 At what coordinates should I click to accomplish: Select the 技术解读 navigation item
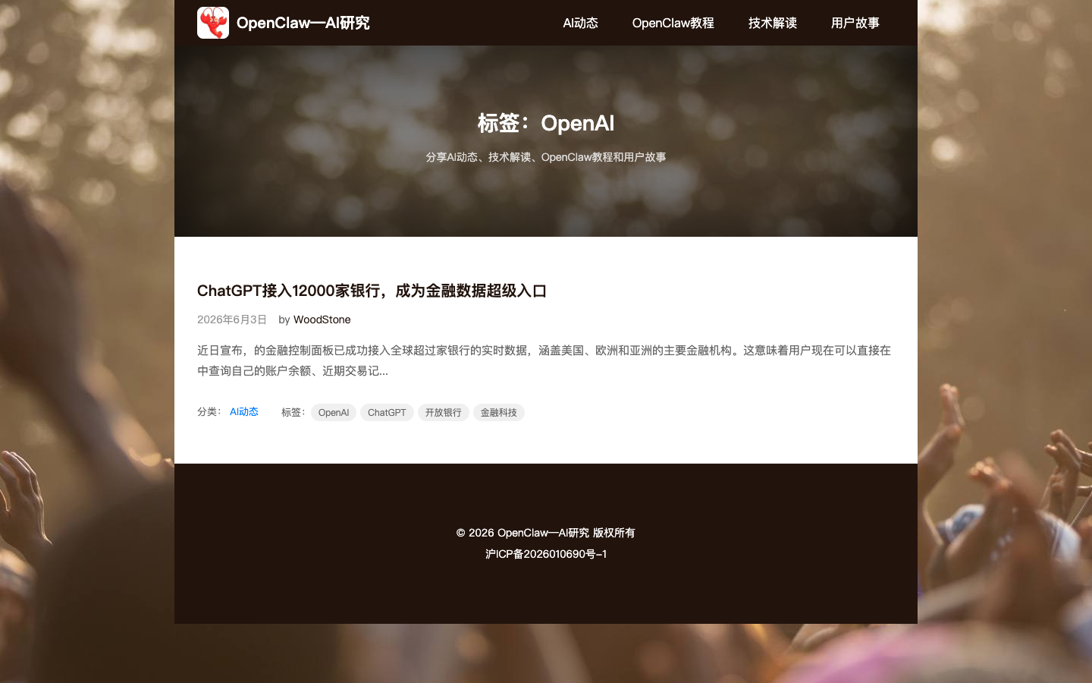tap(772, 23)
